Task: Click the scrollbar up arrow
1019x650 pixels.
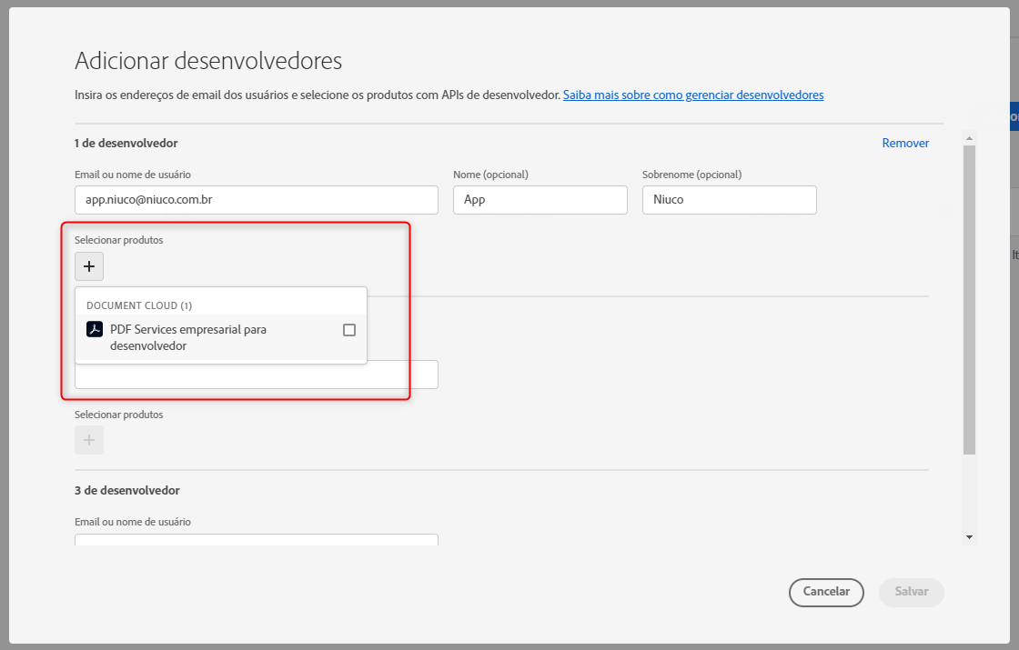Action: pos(969,138)
